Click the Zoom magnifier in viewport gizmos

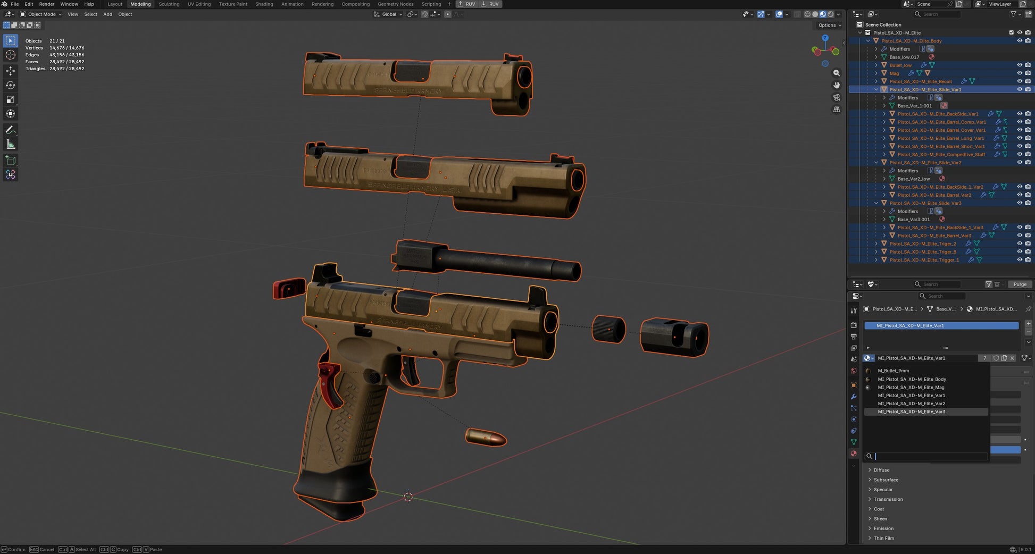pos(837,73)
